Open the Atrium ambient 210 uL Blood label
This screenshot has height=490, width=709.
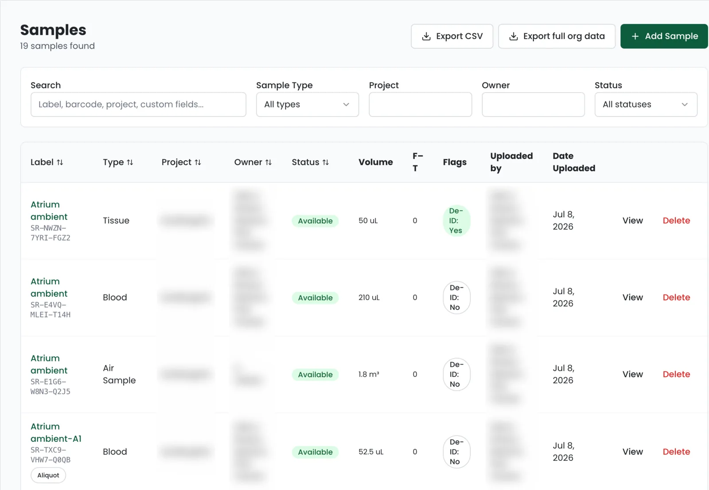click(49, 287)
